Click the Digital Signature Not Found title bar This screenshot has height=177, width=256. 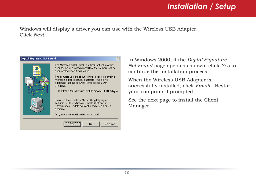pyautogui.click(x=70, y=59)
